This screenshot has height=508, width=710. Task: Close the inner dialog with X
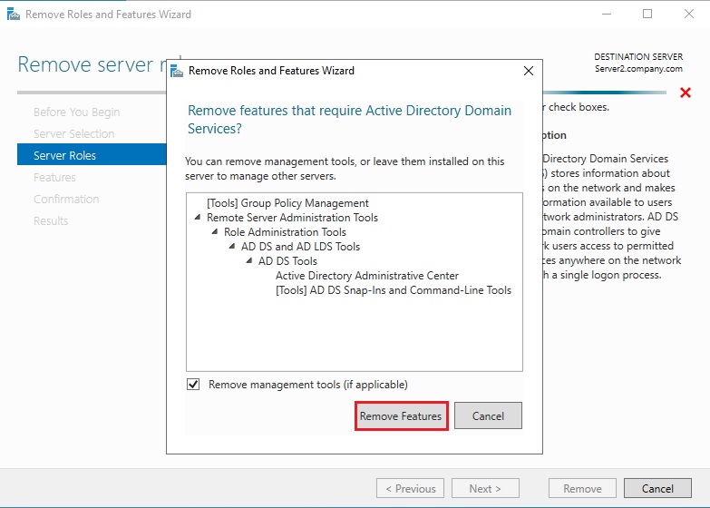click(x=529, y=71)
